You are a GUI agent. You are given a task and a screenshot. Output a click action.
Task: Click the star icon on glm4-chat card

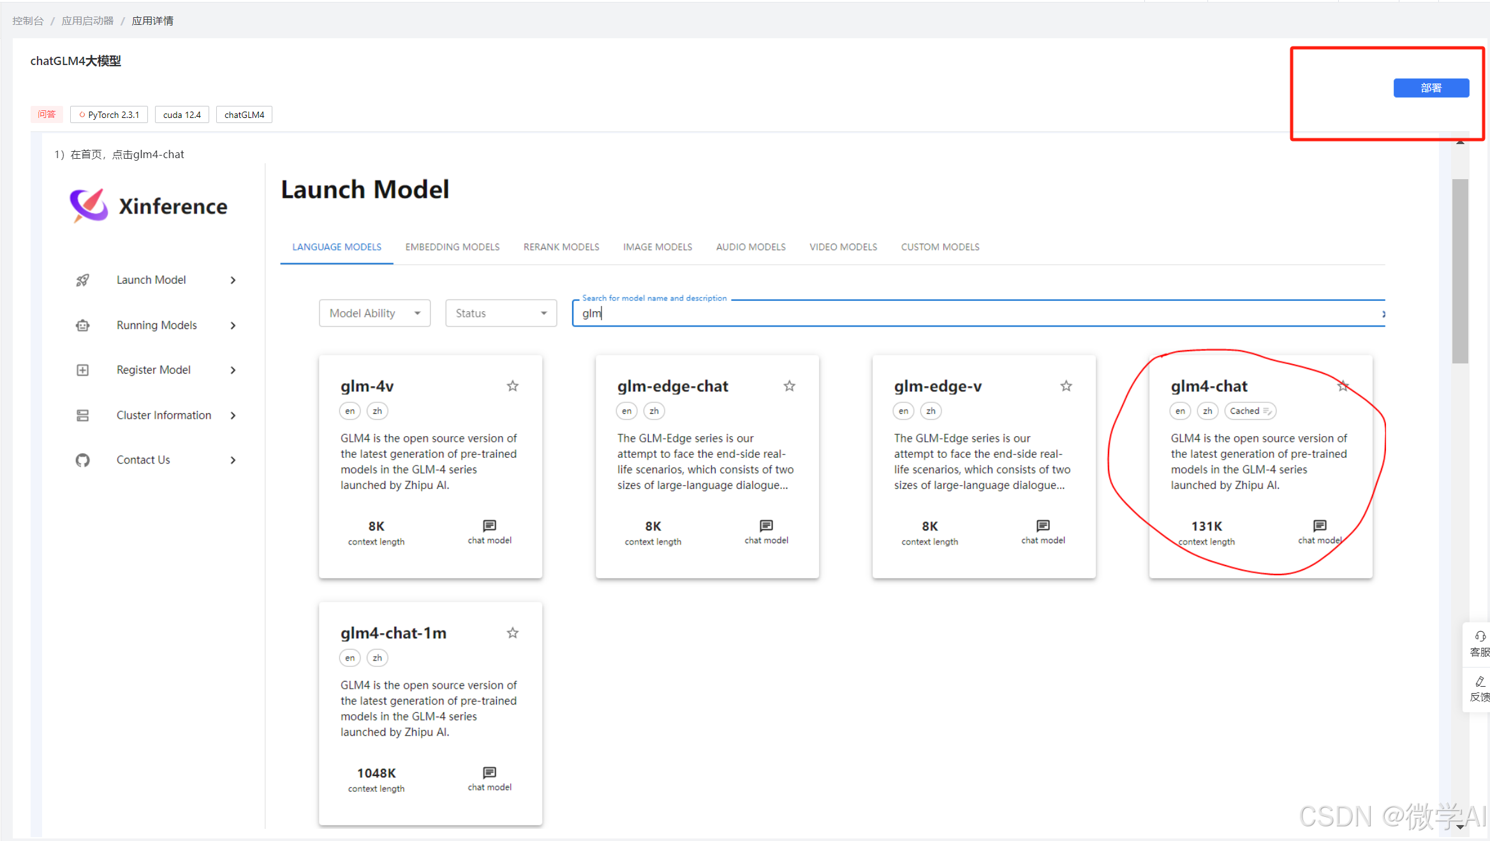(1344, 386)
